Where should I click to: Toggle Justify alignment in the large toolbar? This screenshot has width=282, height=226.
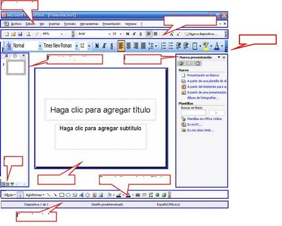143,46
